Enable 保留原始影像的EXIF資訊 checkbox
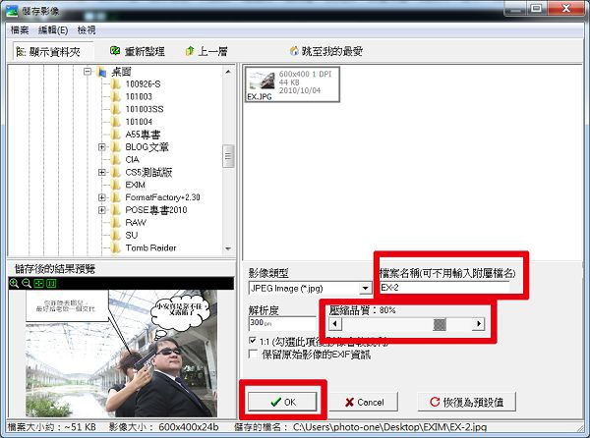 (254, 355)
